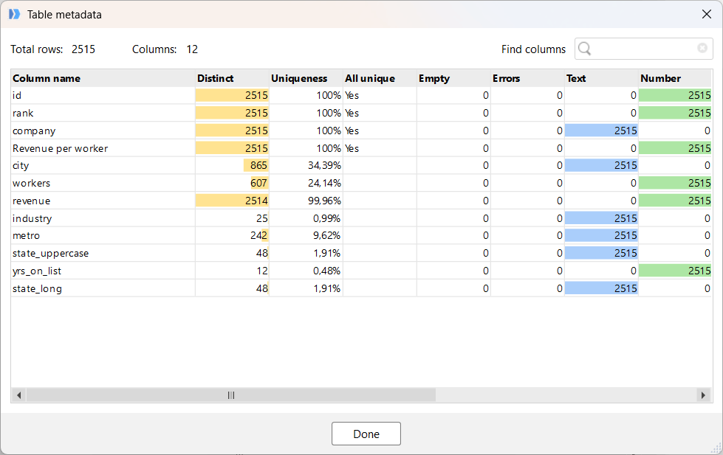The image size is (723, 455).
Task: Clear the Find columns search field
Action: [x=702, y=48]
